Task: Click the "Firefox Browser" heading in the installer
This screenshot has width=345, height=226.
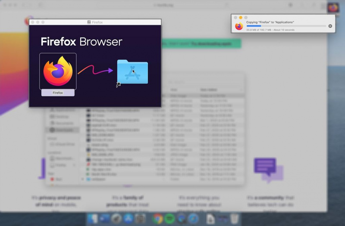Action: 82,41
